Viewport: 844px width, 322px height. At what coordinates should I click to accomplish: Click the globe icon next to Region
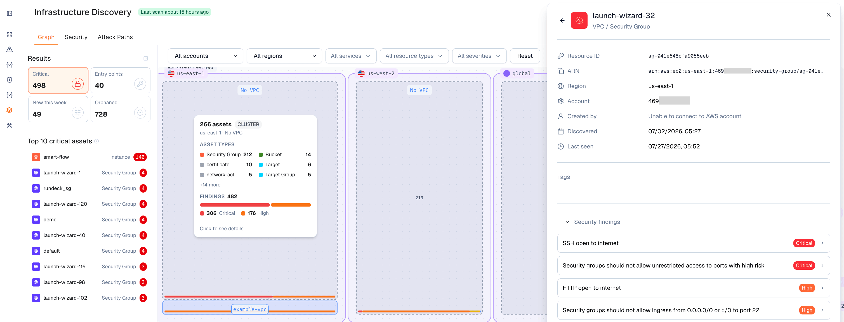(561, 86)
